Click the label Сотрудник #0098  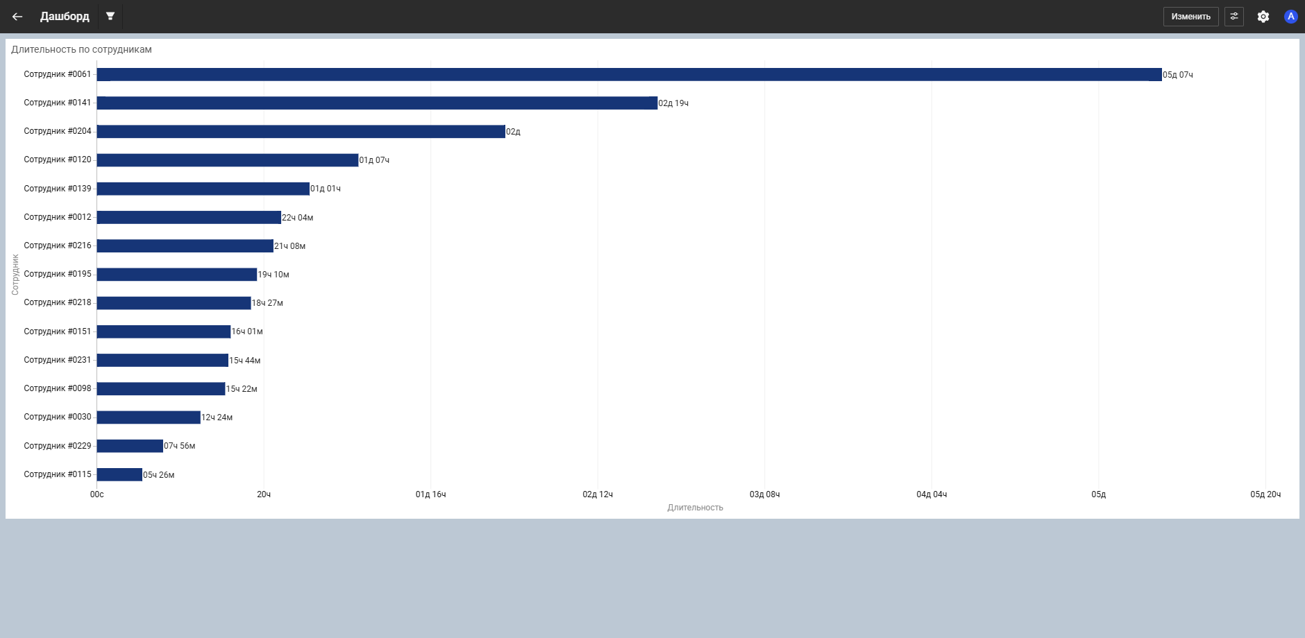pos(58,388)
